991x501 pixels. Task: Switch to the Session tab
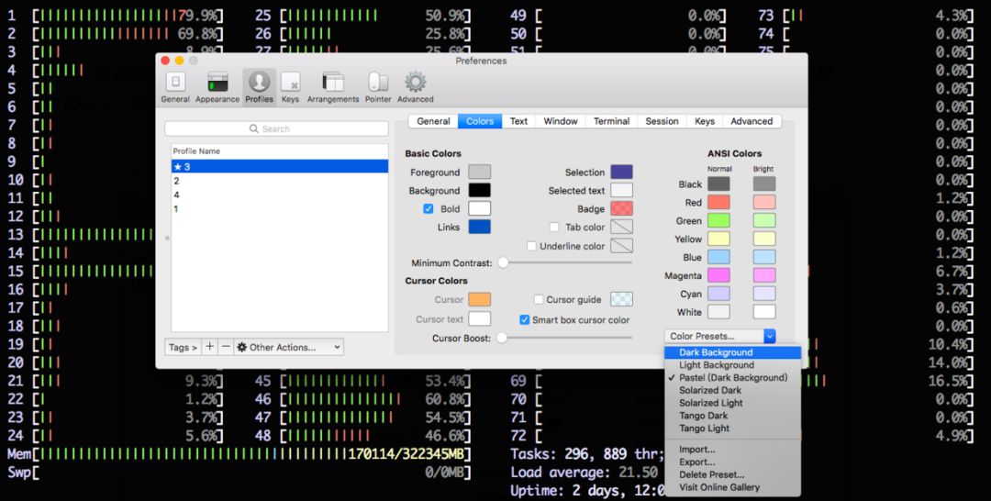(662, 121)
